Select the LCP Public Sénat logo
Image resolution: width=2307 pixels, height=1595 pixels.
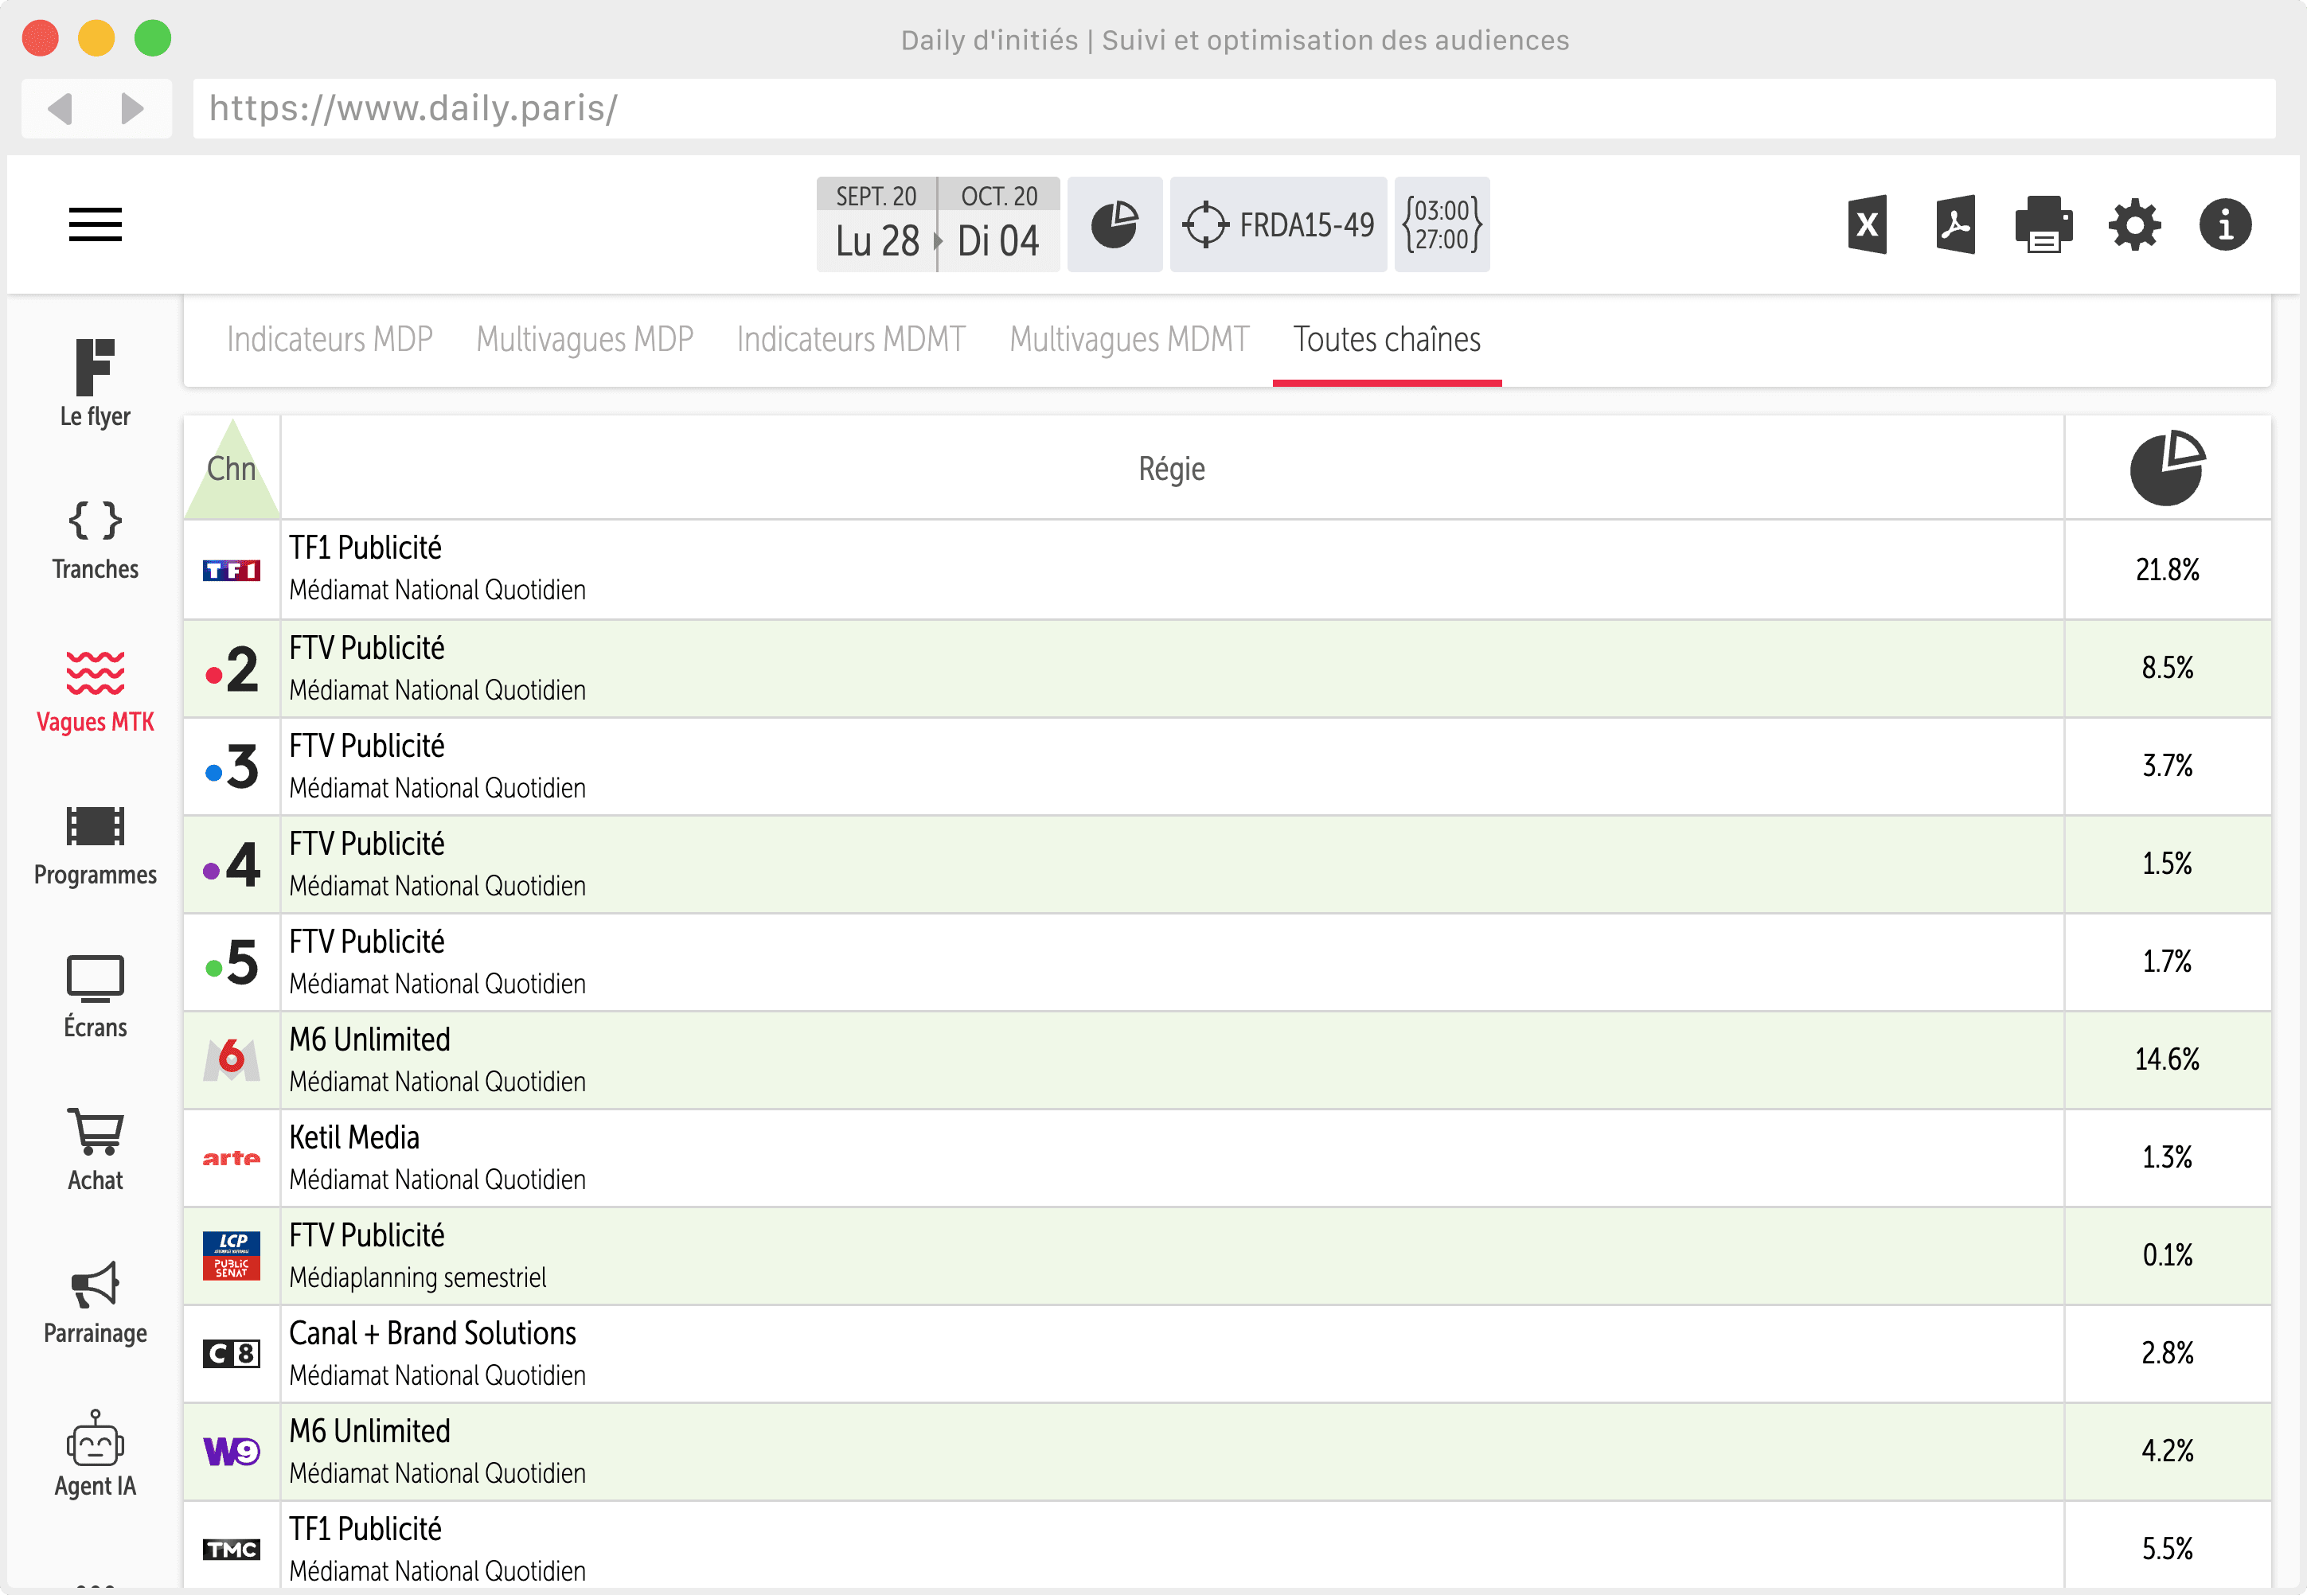pyautogui.click(x=231, y=1255)
